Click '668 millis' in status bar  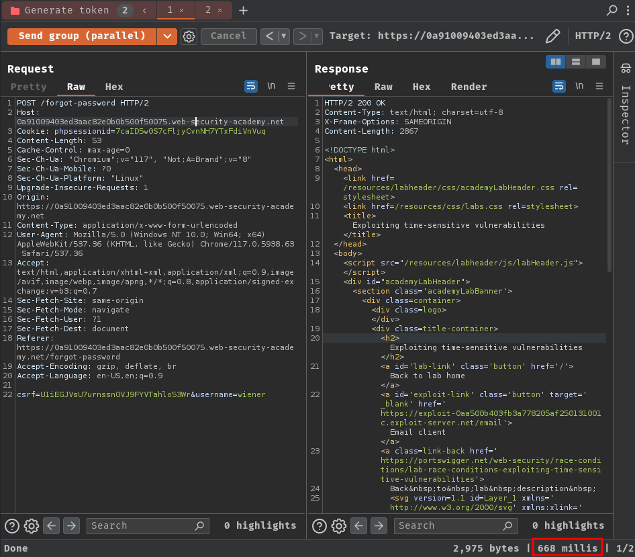pyautogui.click(x=567, y=548)
